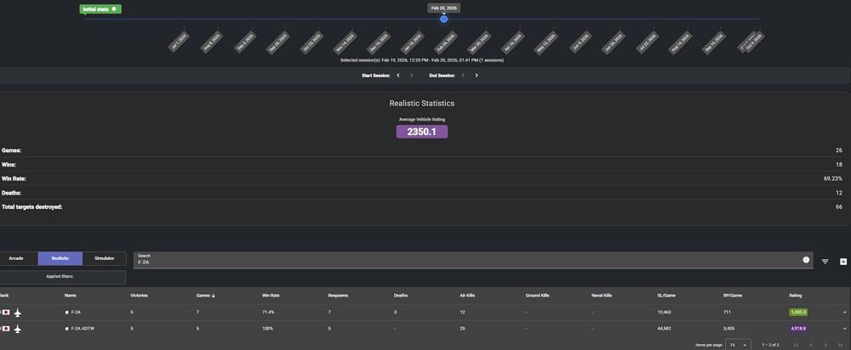Click the Total targets destroyed label

pos(32,207)
